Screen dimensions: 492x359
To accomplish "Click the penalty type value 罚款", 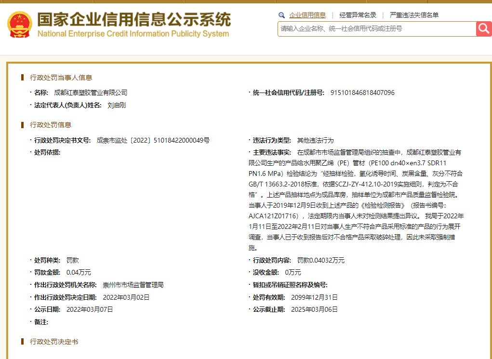I will pos(72,260).
